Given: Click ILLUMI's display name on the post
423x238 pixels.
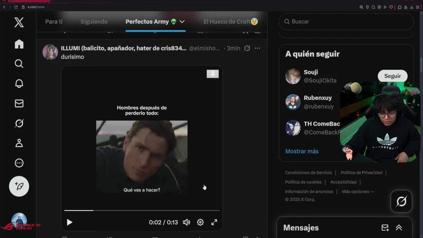Looking at the screenshot, I should 124,48.
